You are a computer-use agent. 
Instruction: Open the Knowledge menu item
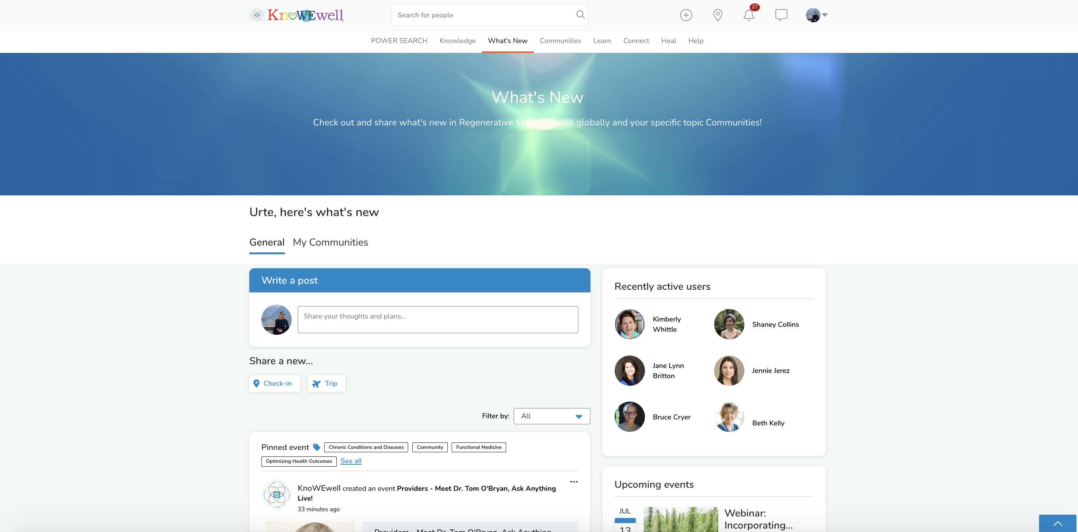(457, 40)
